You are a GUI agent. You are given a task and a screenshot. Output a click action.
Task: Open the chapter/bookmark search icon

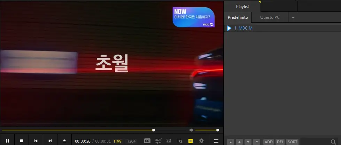(179, 141)
